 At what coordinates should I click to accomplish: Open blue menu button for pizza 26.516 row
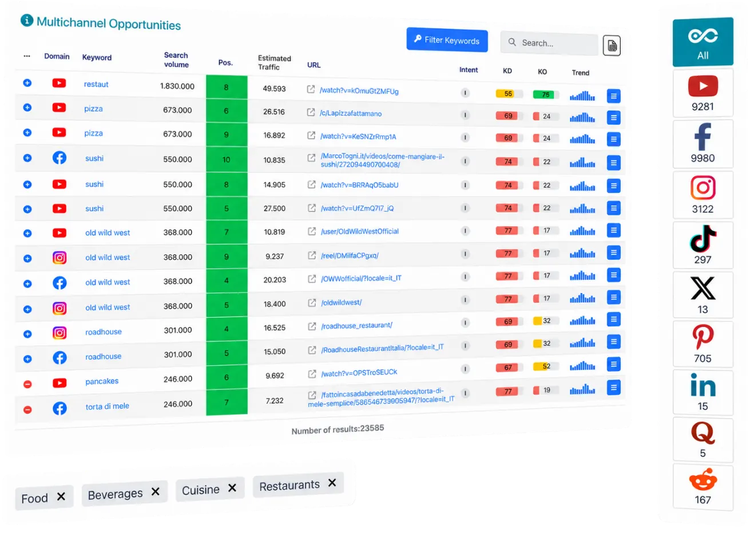tap(613, 118)
